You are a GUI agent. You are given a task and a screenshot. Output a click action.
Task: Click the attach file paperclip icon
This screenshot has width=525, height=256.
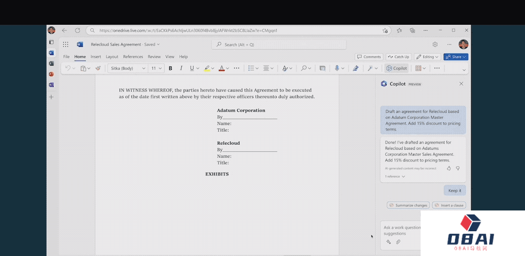point(398,242)
